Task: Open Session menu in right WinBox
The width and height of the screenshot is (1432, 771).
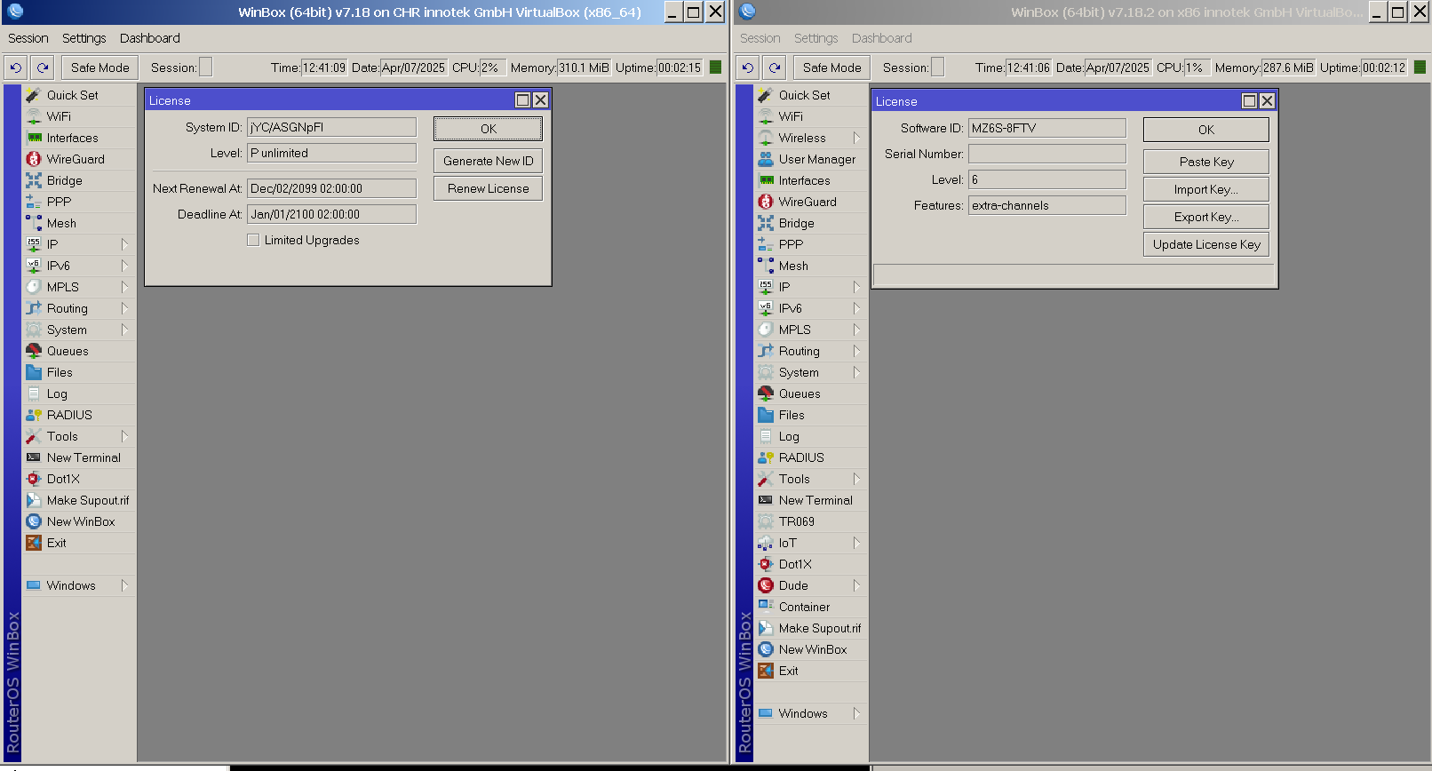Action: (x=760, y=38)
